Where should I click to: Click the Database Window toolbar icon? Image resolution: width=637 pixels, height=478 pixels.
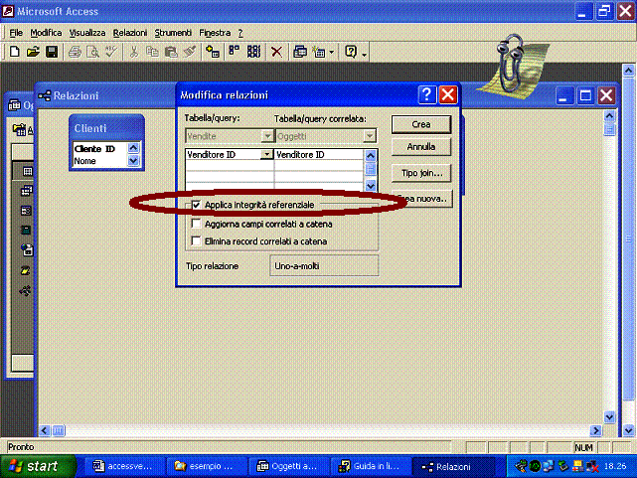click(x=300, y=52)
